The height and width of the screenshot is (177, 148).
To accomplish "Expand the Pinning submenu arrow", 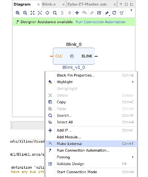I will coord(133,157).
